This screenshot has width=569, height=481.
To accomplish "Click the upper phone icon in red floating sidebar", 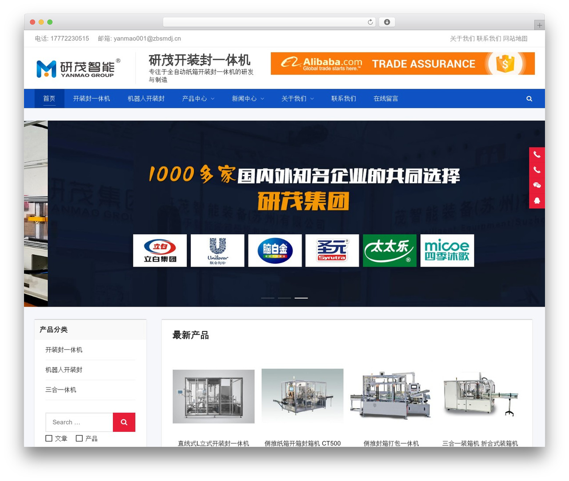I will (x=537, y=155).
